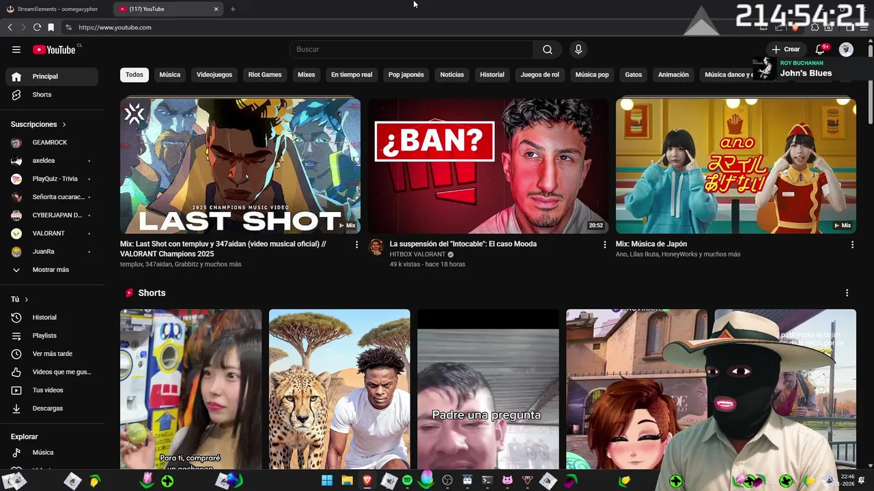Go to Principal in sidebar
This screenshot has height=491, width=874.
click(52, 76)
